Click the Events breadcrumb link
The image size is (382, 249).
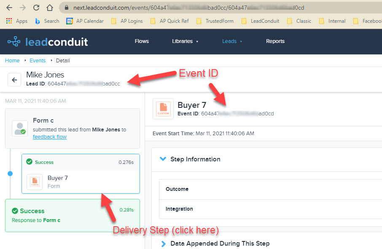(x=38, y=60)
